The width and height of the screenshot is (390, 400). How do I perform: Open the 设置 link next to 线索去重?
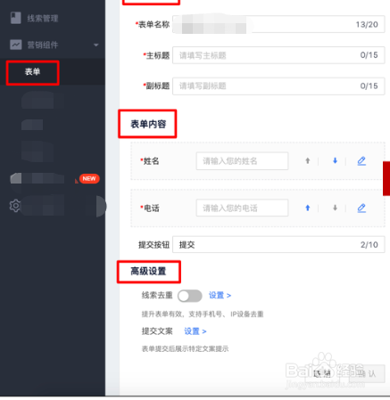(220, 296)
